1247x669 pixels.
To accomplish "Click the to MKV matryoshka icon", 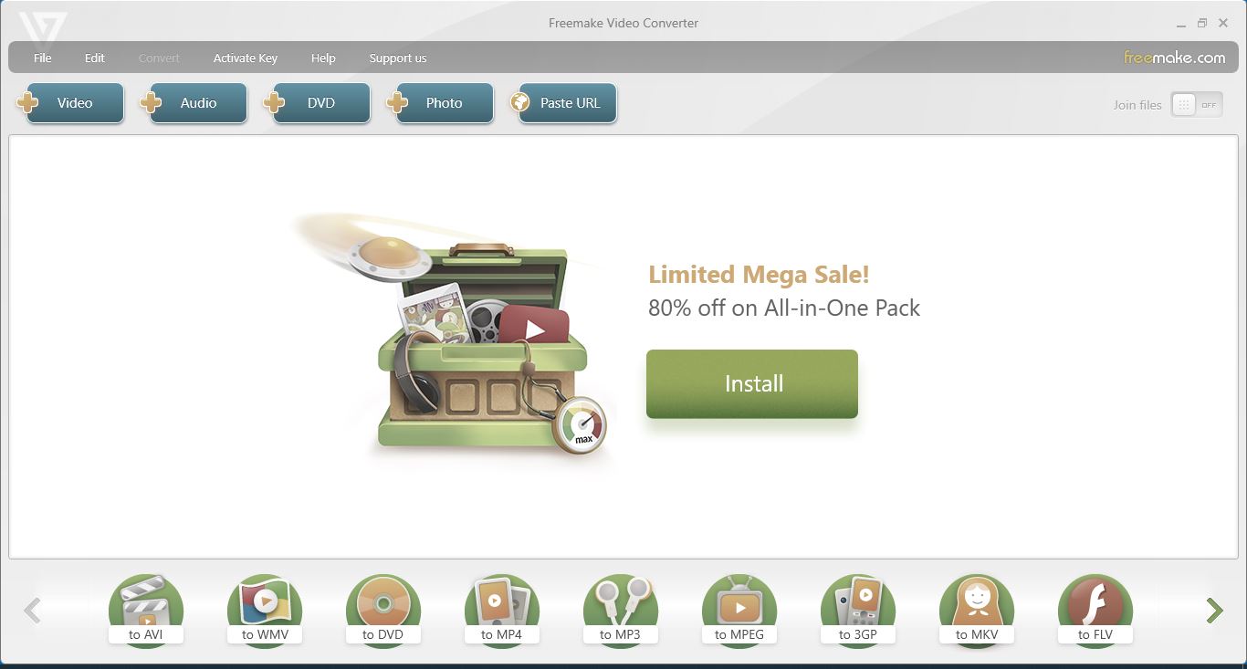I will coord(977,611).
